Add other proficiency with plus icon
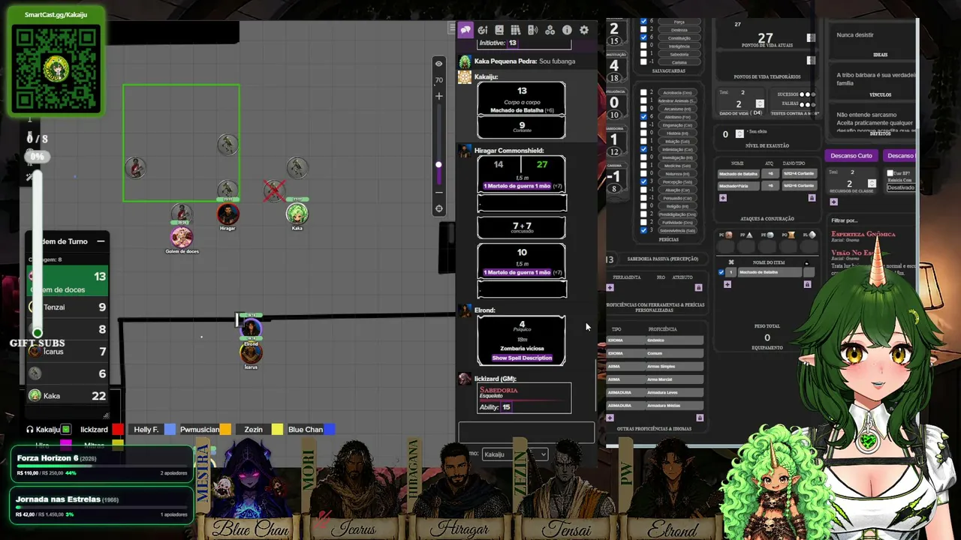 (x=610, y=418)
